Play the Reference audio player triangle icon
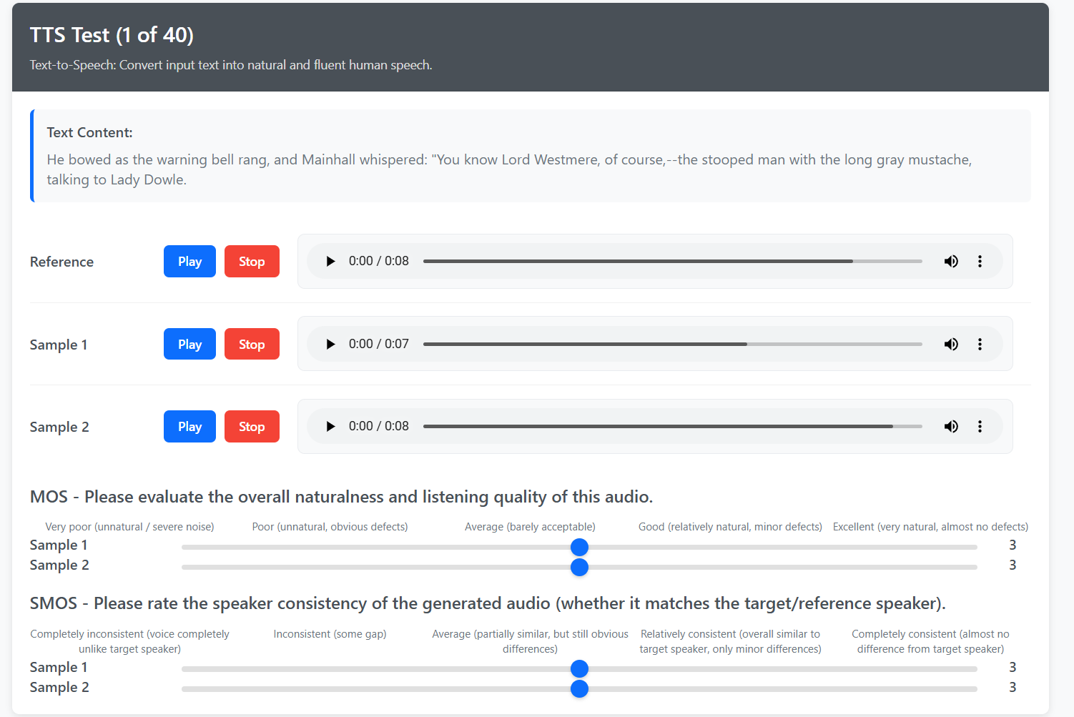The image size is (1074, 717). pyautogui.click(x=330, y=262)
